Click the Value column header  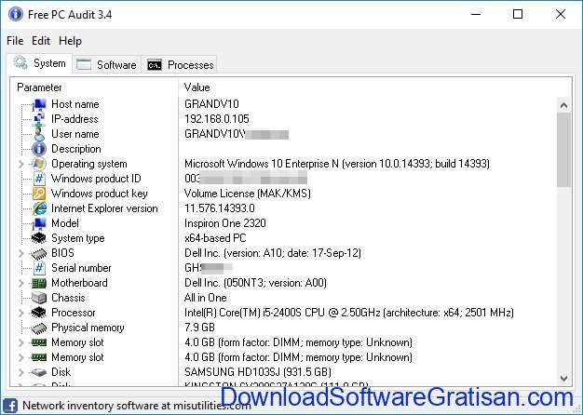click(375, 87)
